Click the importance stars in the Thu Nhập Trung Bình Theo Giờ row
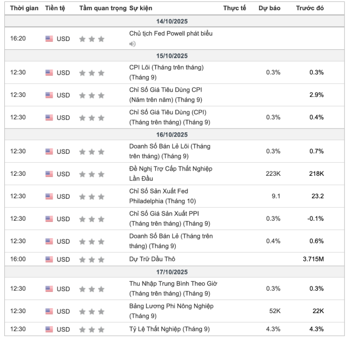This screenshot has height=338, width=348. tap(92, 289)
